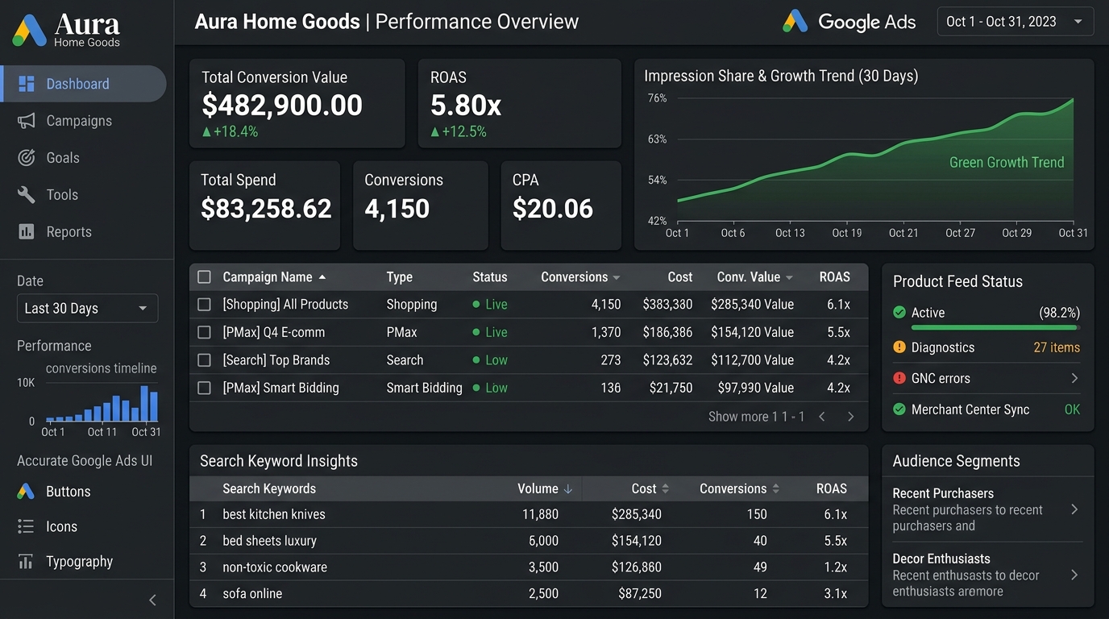1109x619 pixels.
Task: Click the orange Diagnostics warning icon
Action: coord(899,347)
